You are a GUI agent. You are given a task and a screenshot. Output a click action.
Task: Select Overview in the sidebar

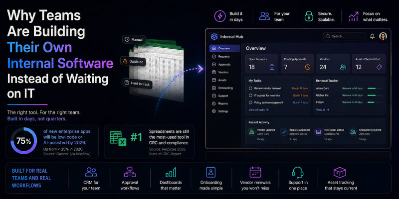point(224,48)
